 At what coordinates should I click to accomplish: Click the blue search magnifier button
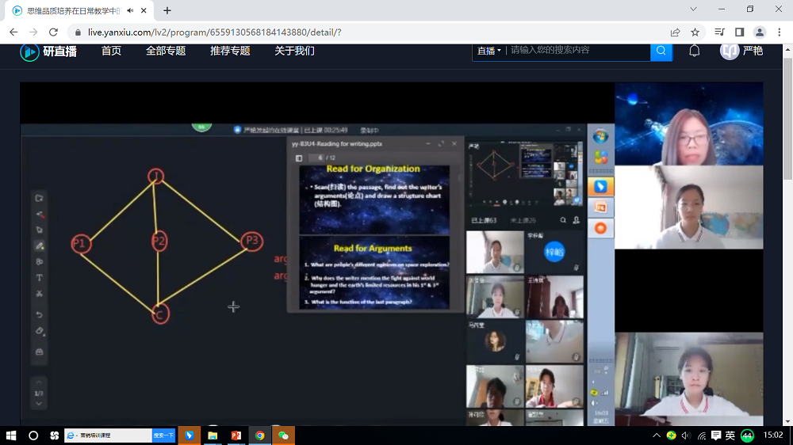tap(661, 51)
